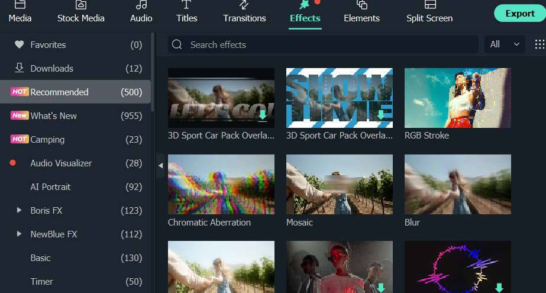Select the Mosaic effect thumbnail
This screenshot has height=293, width=546.
(340, 184)
